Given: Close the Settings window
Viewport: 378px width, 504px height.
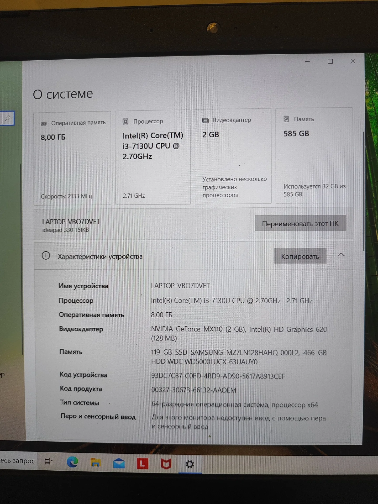Looking at the screenshot, I should 353,61.
